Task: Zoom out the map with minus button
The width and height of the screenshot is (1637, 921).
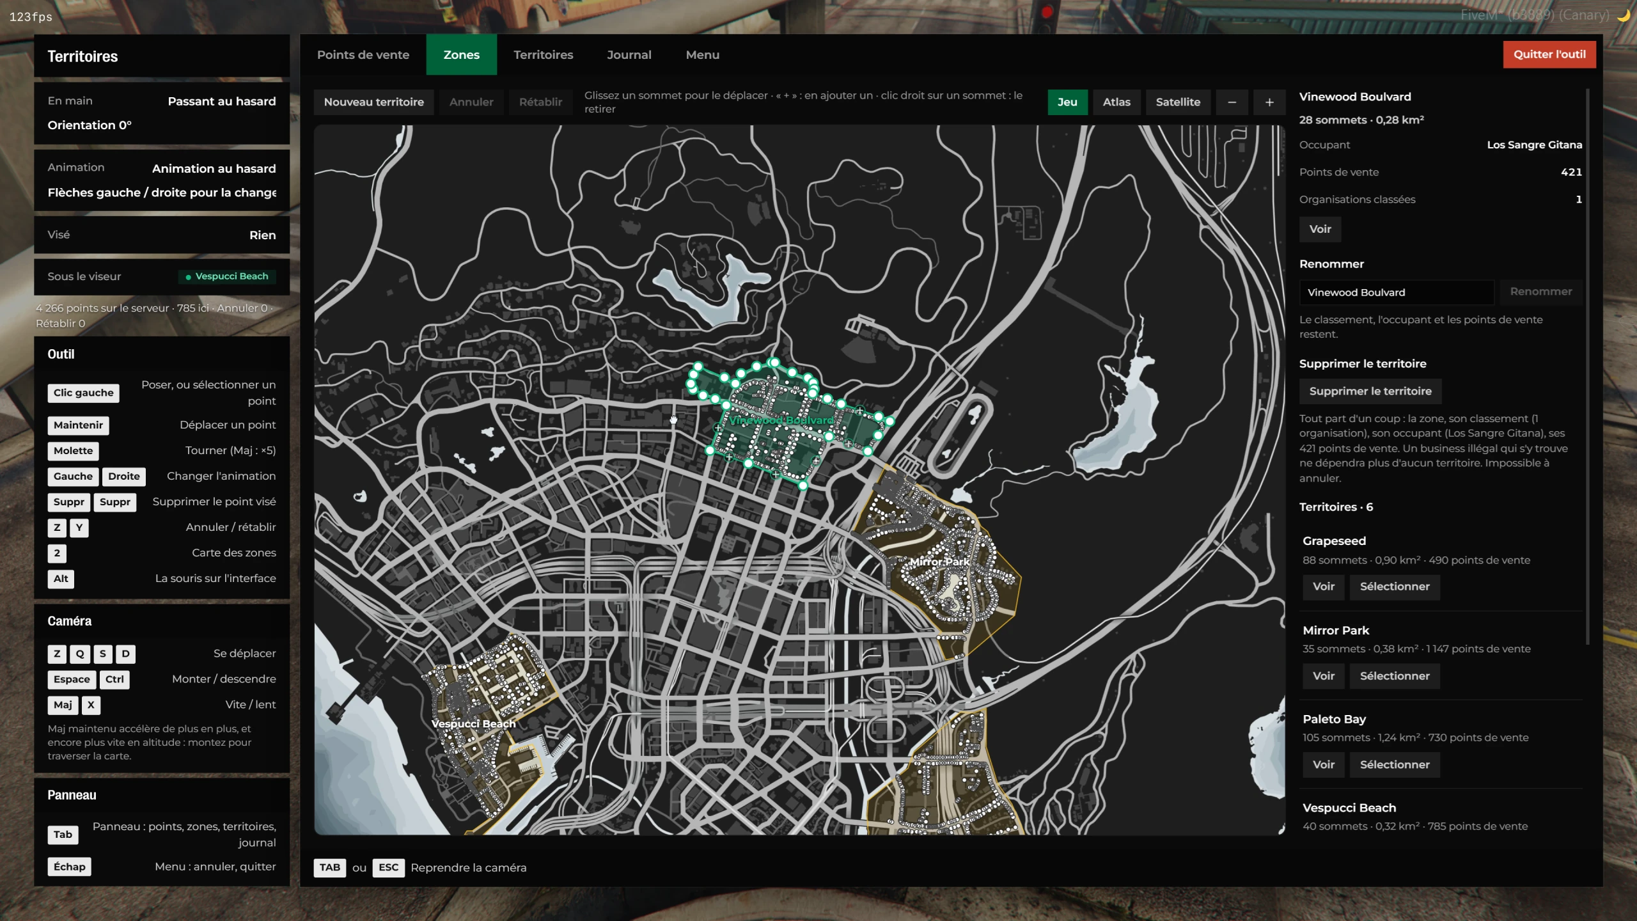Action: (1232, 102)
